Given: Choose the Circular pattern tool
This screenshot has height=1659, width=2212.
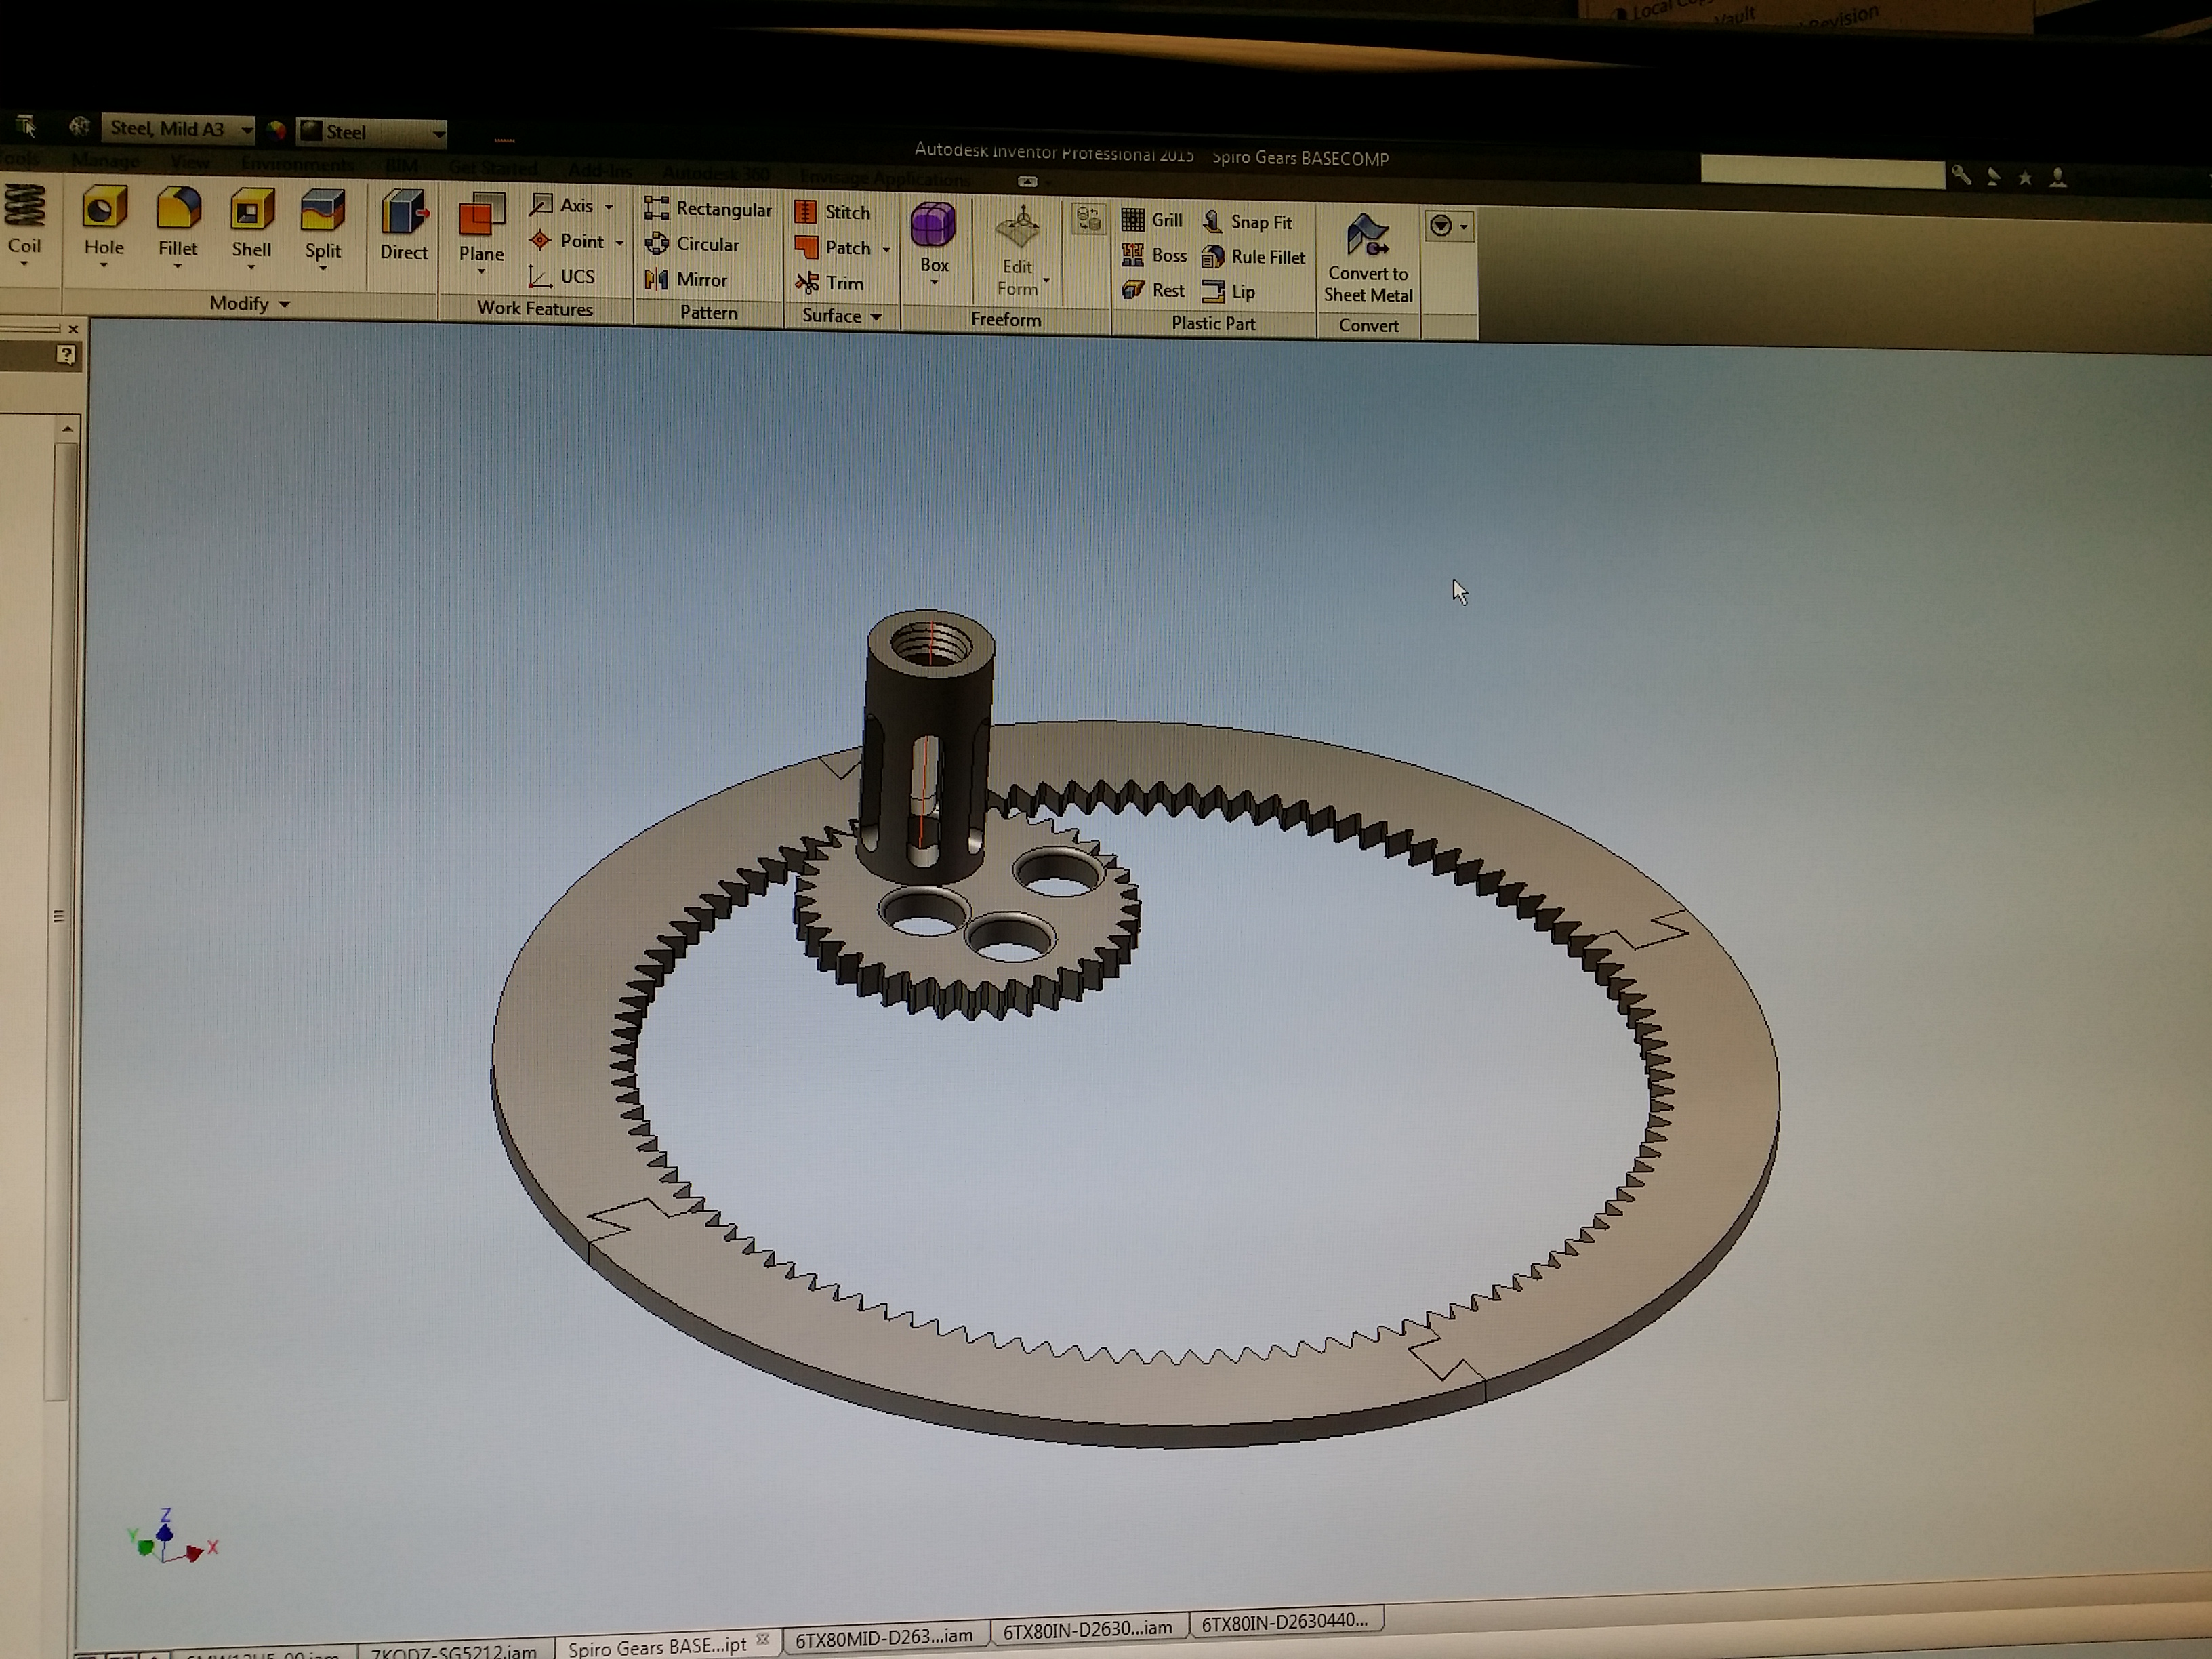Looking at the screenshot, I should click(693, 244).
